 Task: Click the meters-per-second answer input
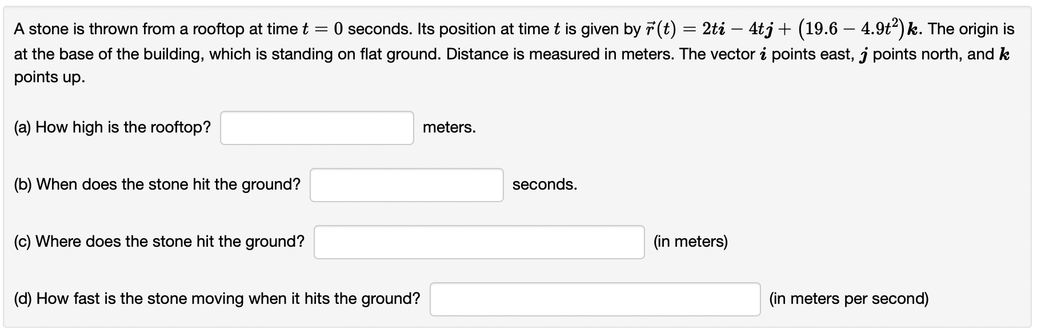(x=595, y=299)
